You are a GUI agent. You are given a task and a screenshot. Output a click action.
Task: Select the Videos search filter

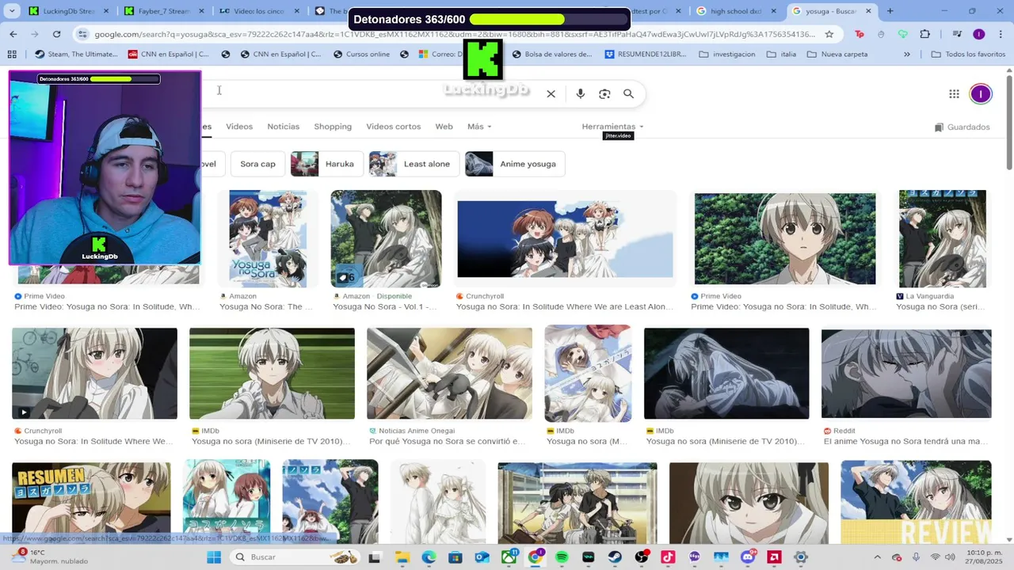(239, 127)
